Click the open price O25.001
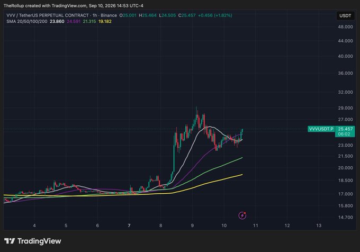Viewport: 360px width, 252px height. click(x=128, y=15)
